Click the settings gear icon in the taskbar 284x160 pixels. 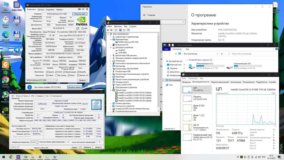40,157
